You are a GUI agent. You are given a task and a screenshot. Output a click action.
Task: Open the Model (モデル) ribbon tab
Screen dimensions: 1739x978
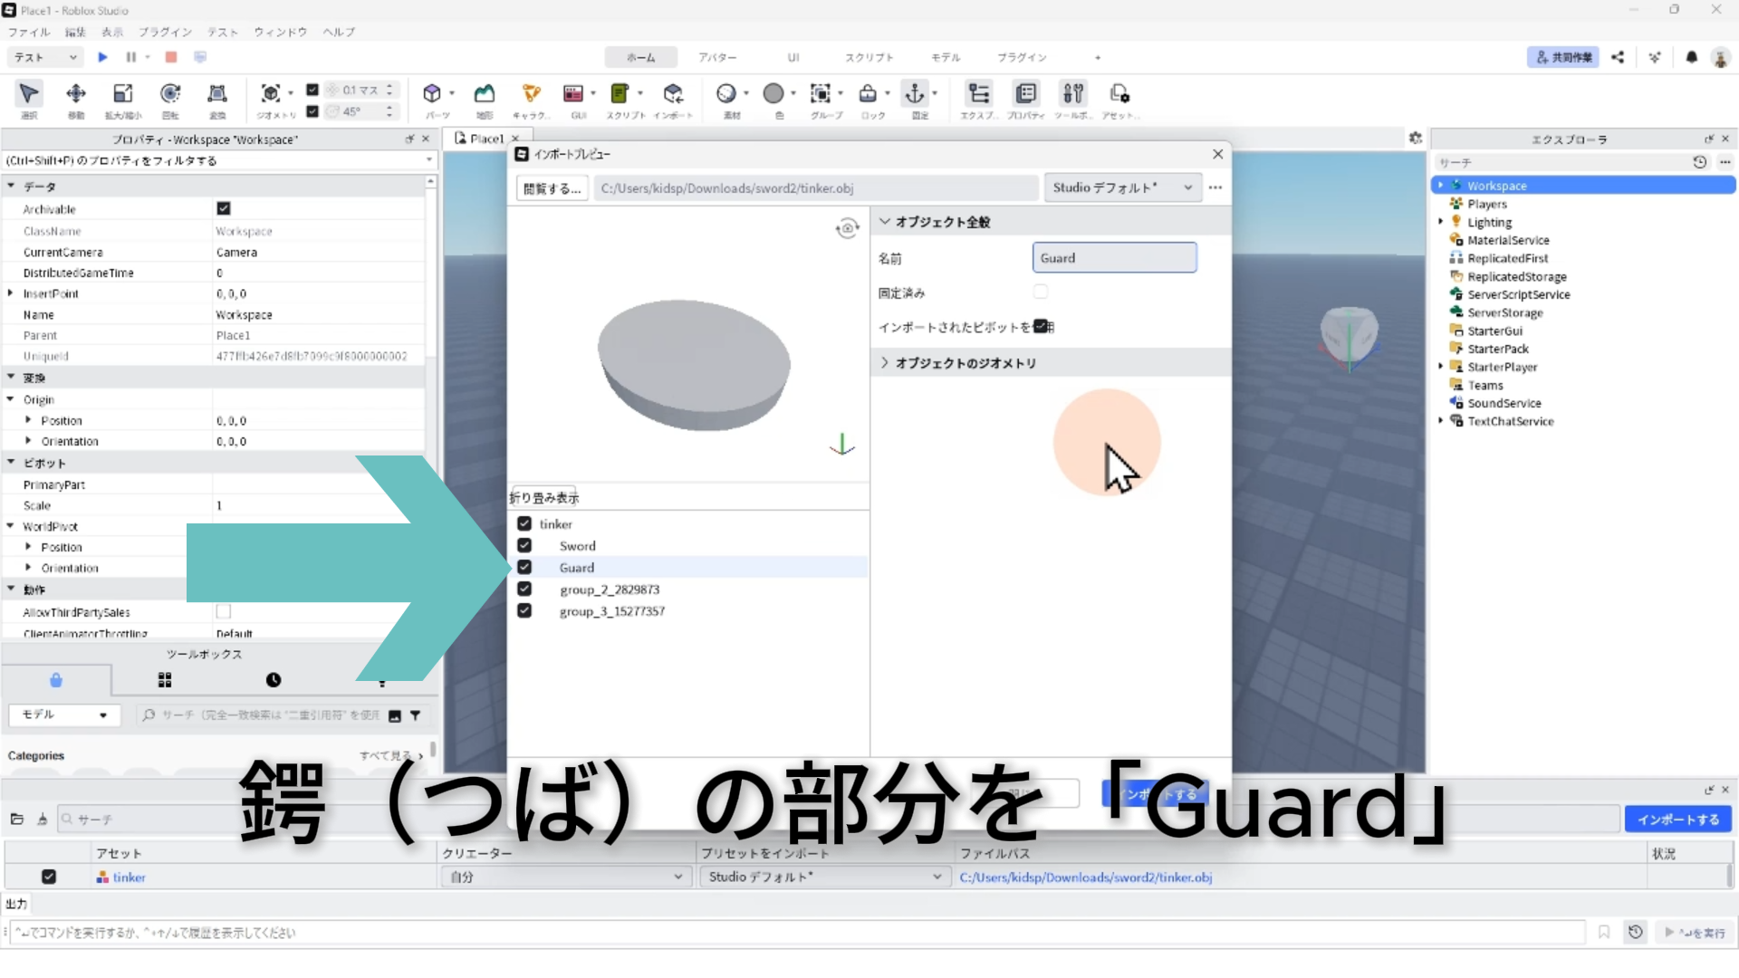(945, 57)
